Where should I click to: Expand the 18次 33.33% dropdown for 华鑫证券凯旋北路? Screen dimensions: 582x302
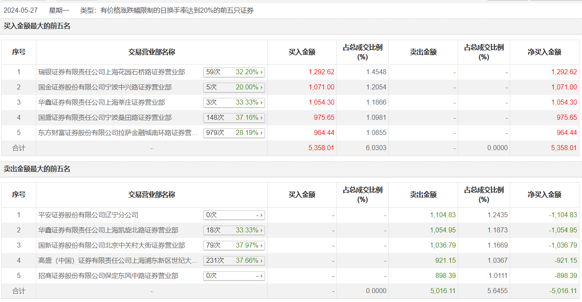[x=234, y=230]
